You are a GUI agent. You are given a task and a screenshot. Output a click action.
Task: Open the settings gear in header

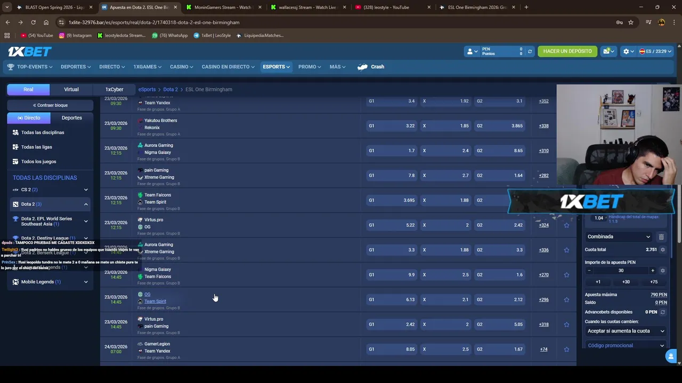(629, 52)
